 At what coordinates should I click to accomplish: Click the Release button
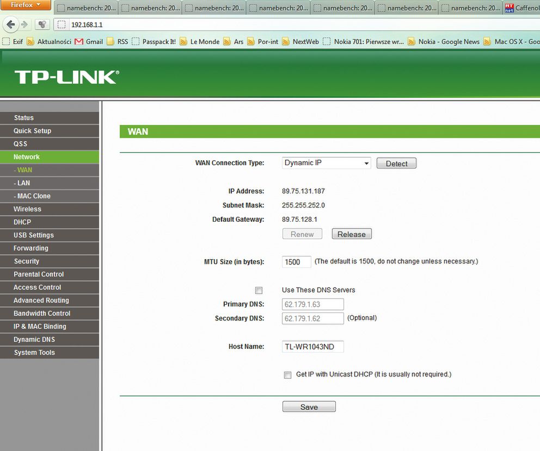point(352,234)
